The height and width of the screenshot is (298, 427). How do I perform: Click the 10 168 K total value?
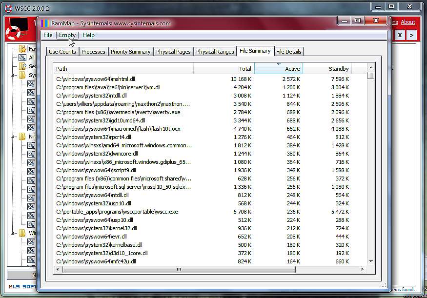point(241,79)
